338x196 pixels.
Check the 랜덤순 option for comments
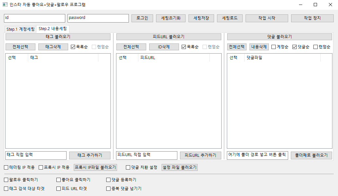pyautogui.click(x=316, y=47)
